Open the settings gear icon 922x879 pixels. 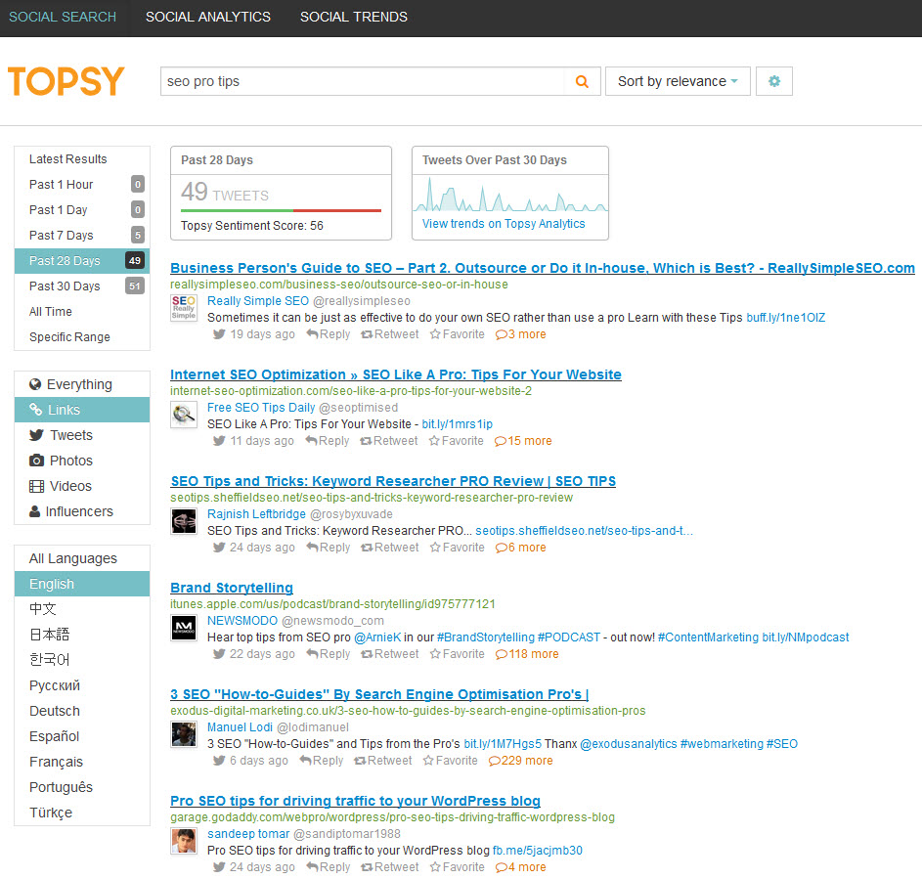click(x=773, y=81)
